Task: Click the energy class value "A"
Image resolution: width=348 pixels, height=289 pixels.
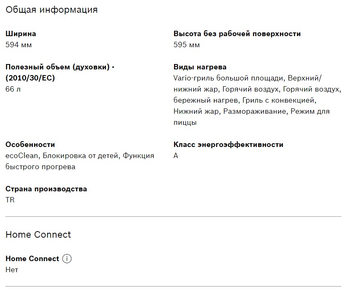Action: point(176,156)
